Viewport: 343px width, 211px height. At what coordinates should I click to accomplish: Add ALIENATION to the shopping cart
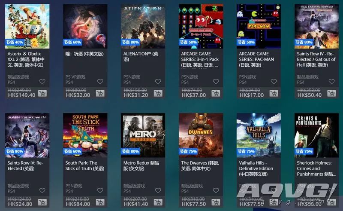point(158,93)
